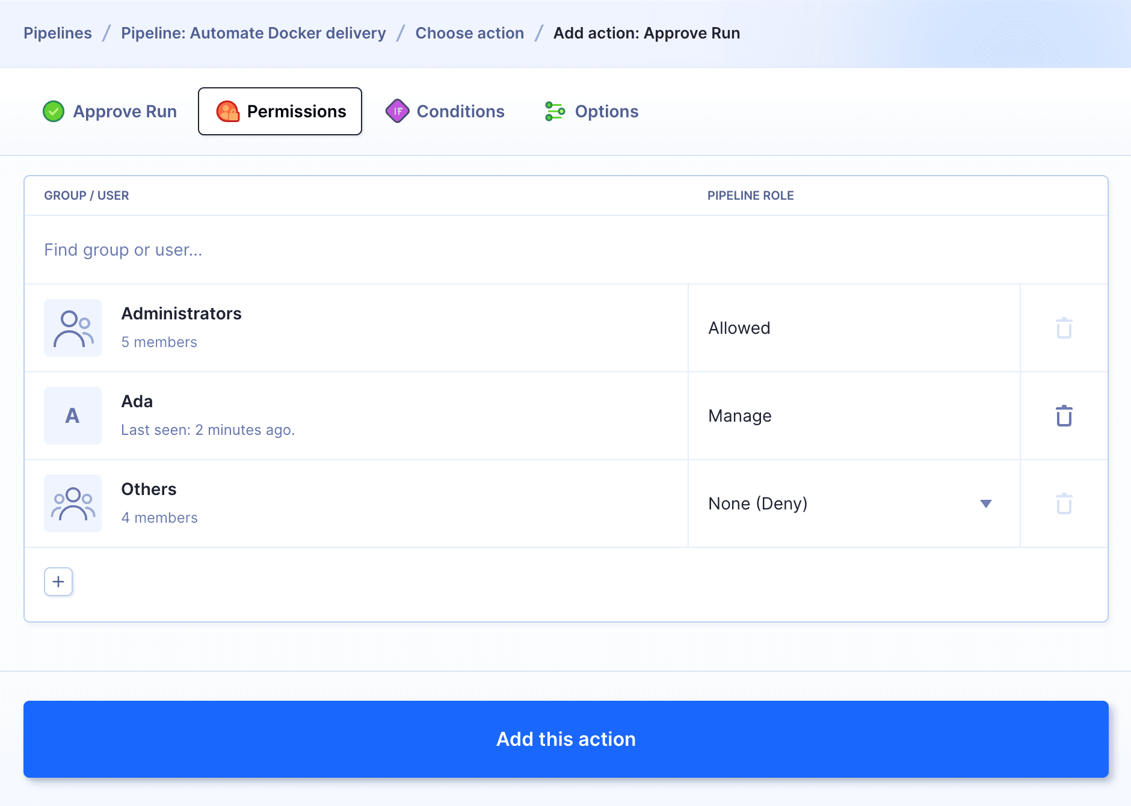Click the Allowed role for Administrators
1131x806 pixels.
[x=739, y=328]
